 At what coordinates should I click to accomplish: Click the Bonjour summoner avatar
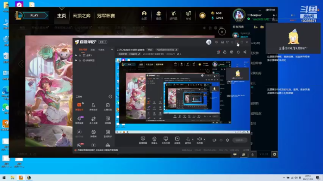tap(239, 15)
